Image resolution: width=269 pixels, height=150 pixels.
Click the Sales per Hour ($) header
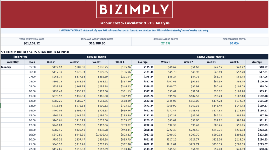[97, 57]
